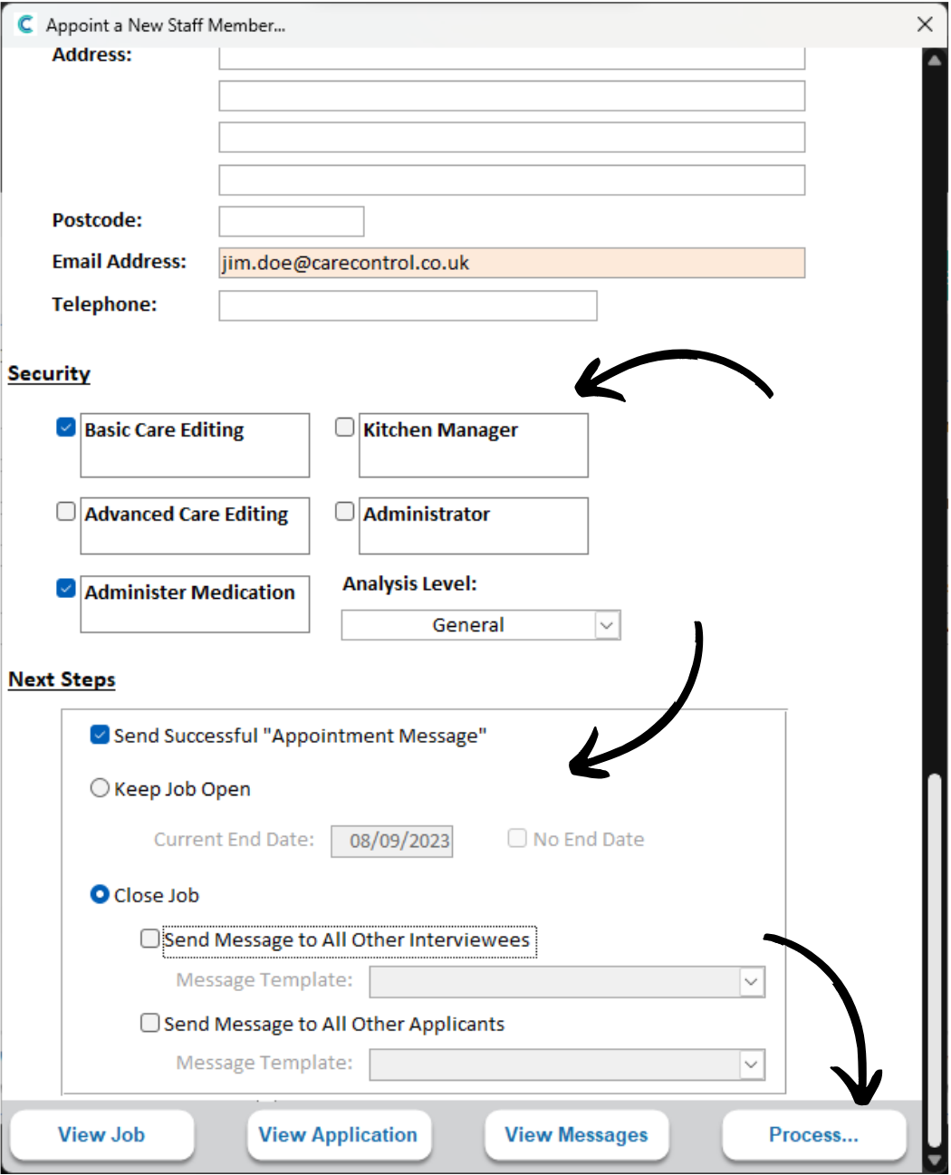Image resolution: width=951 pixels, height=1175 pixels.
Task: Click the Security section heading
Action: coord(49,373)
